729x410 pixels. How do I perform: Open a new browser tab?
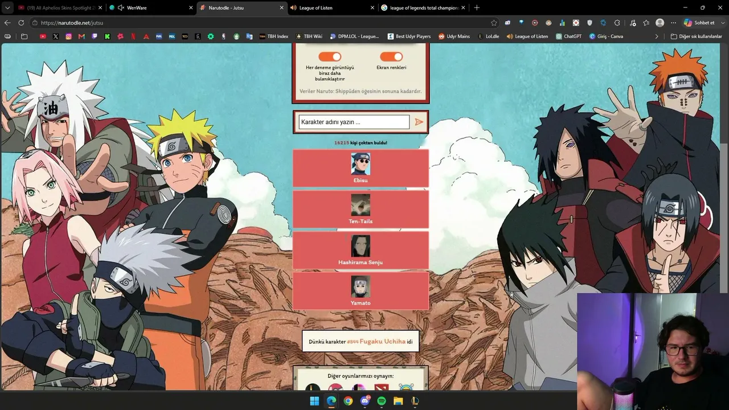point(477,8)
